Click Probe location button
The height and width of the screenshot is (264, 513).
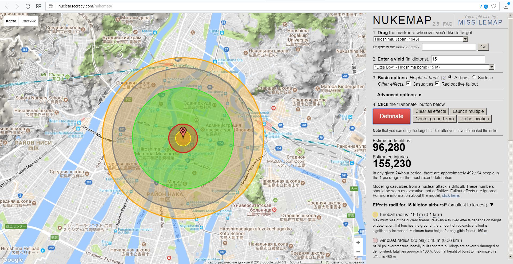(x=475, y=119)
